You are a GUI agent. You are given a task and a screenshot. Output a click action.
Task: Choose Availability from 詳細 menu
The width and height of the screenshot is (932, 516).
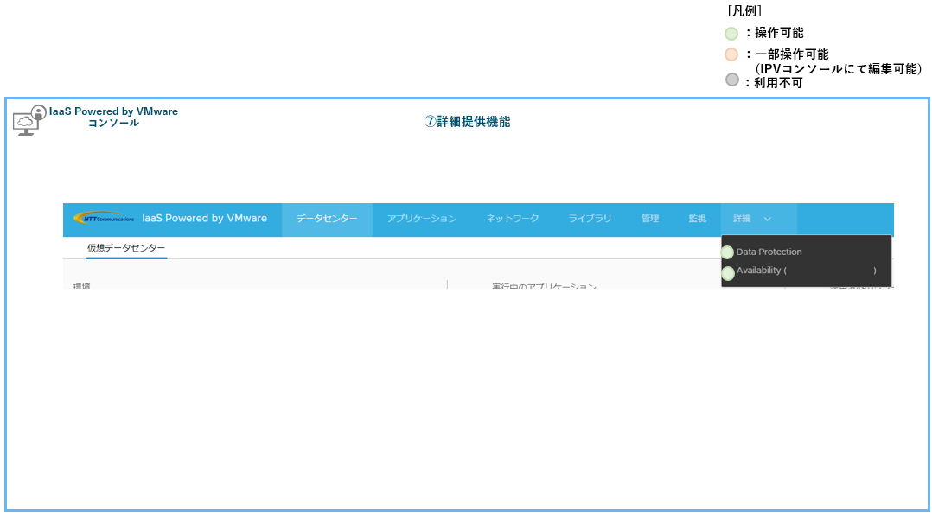tap(806, 271)
